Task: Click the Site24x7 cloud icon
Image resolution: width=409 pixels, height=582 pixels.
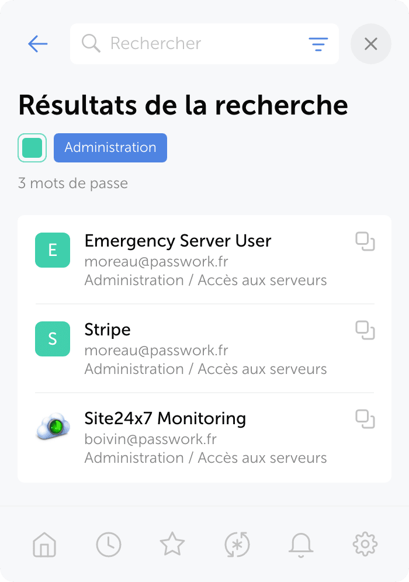Action: point(53,426)
